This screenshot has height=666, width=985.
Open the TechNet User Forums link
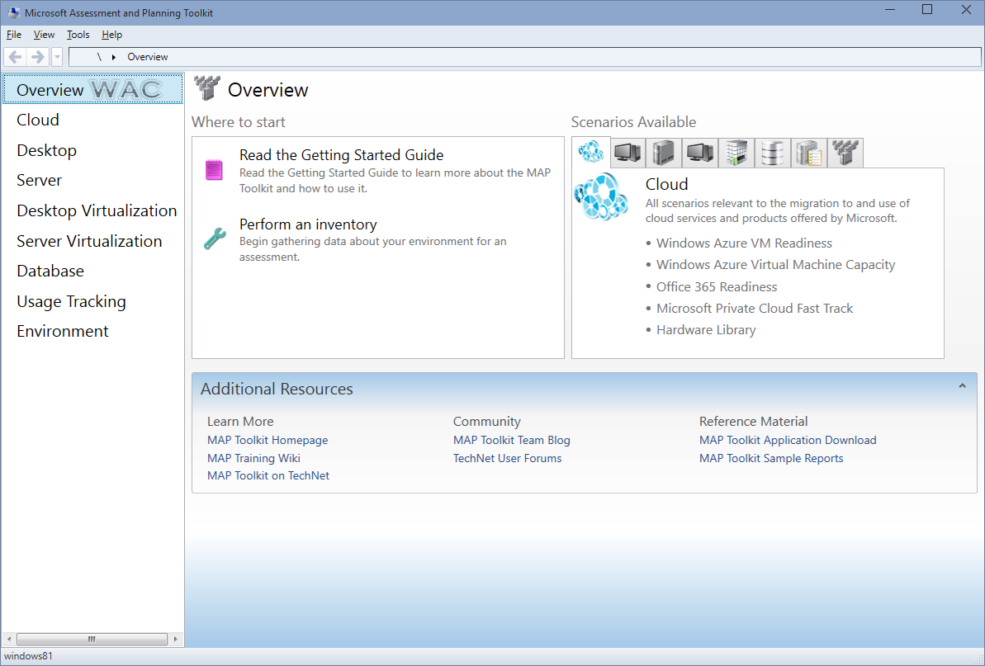508,458
